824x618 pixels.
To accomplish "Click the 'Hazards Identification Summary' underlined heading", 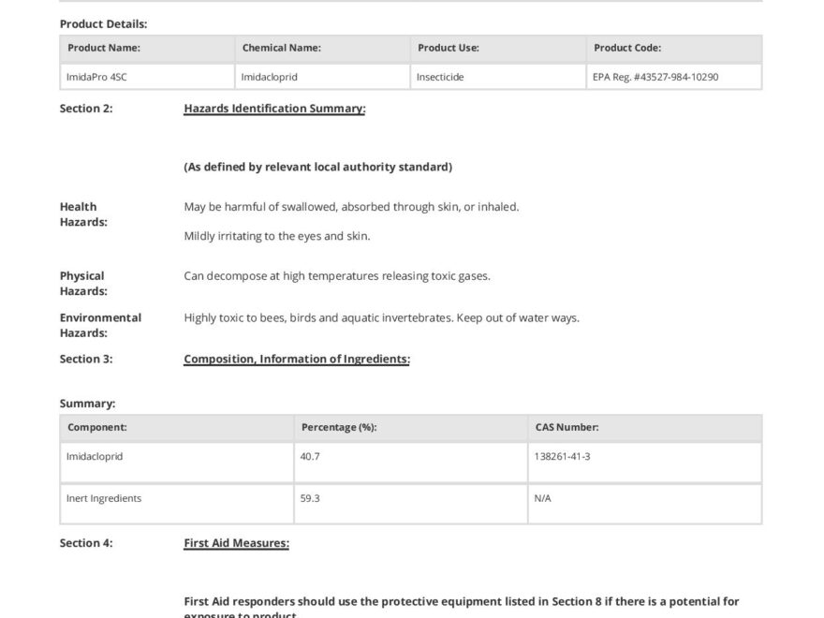I will 274,109.
